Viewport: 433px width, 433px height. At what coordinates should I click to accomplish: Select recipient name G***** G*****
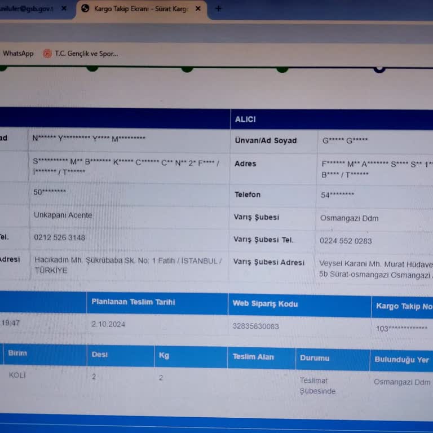point(345,141)
